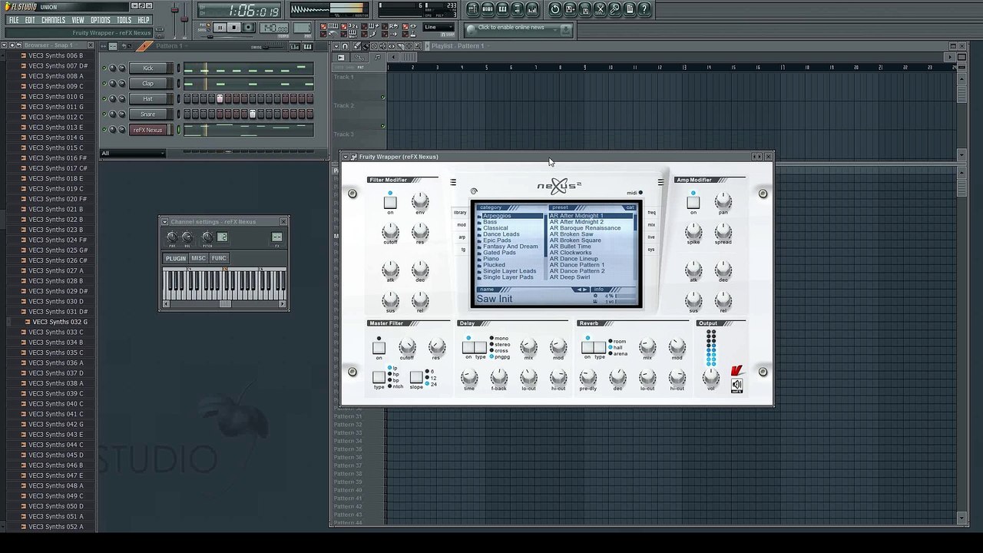Screen dimensions: 983x553
Task: Open the Nexus right hamburger menu icon
Action: click(660, 182)
